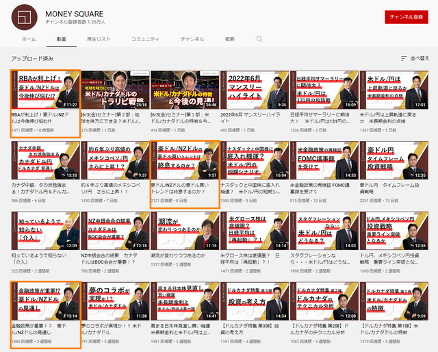Click title NZ中銀会合の結果 カナダドル
This screenshot has height=352, width=438.
[109, 259]
